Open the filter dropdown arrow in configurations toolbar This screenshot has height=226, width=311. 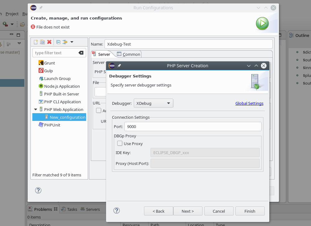pos(72,42)
